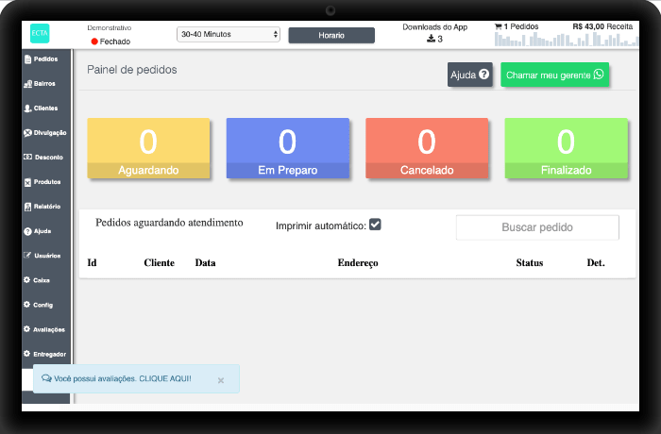
Task: Click the Horario button
Action: (331, 36)
